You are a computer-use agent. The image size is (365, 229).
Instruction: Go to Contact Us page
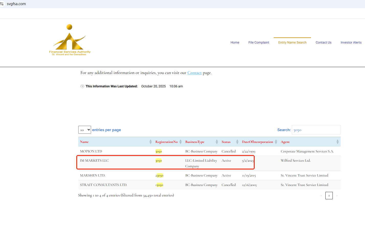coord(323,43)
